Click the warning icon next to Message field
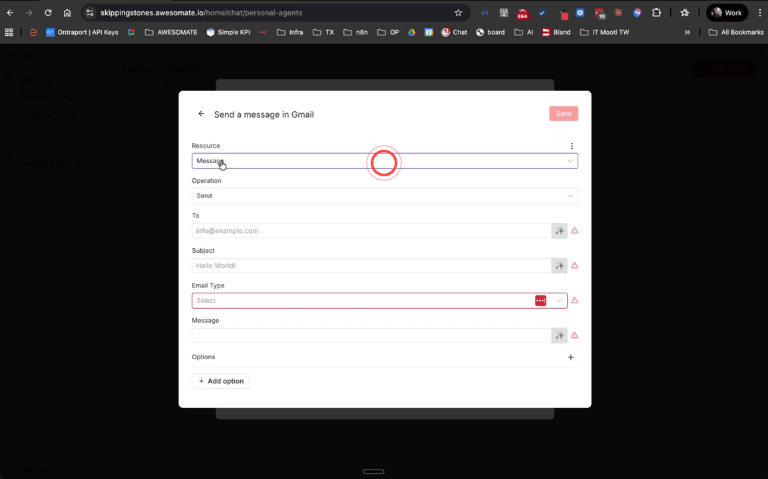This screenshot has height=479, width=768. 574,335
